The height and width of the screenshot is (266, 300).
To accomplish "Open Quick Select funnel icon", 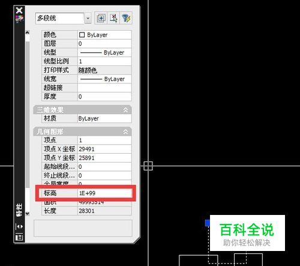I will pyautogui.click(x=126, y=19).
